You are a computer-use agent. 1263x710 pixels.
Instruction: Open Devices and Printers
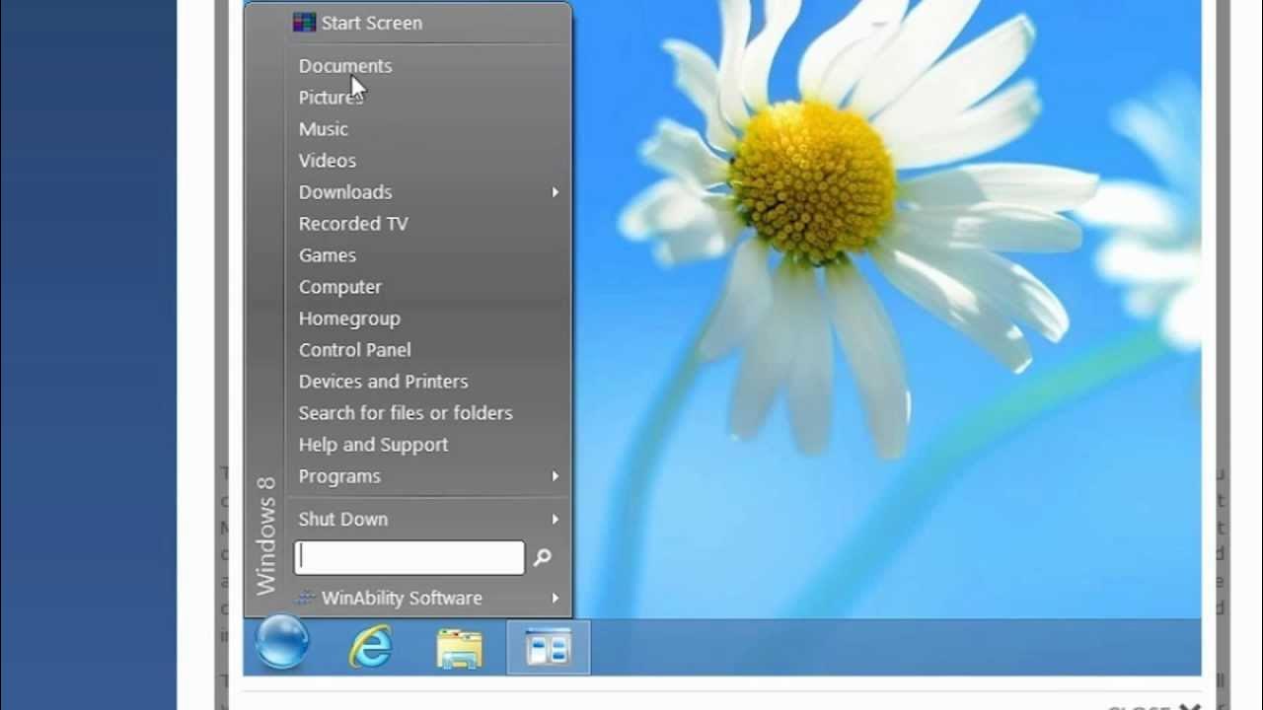click(383, 382)
